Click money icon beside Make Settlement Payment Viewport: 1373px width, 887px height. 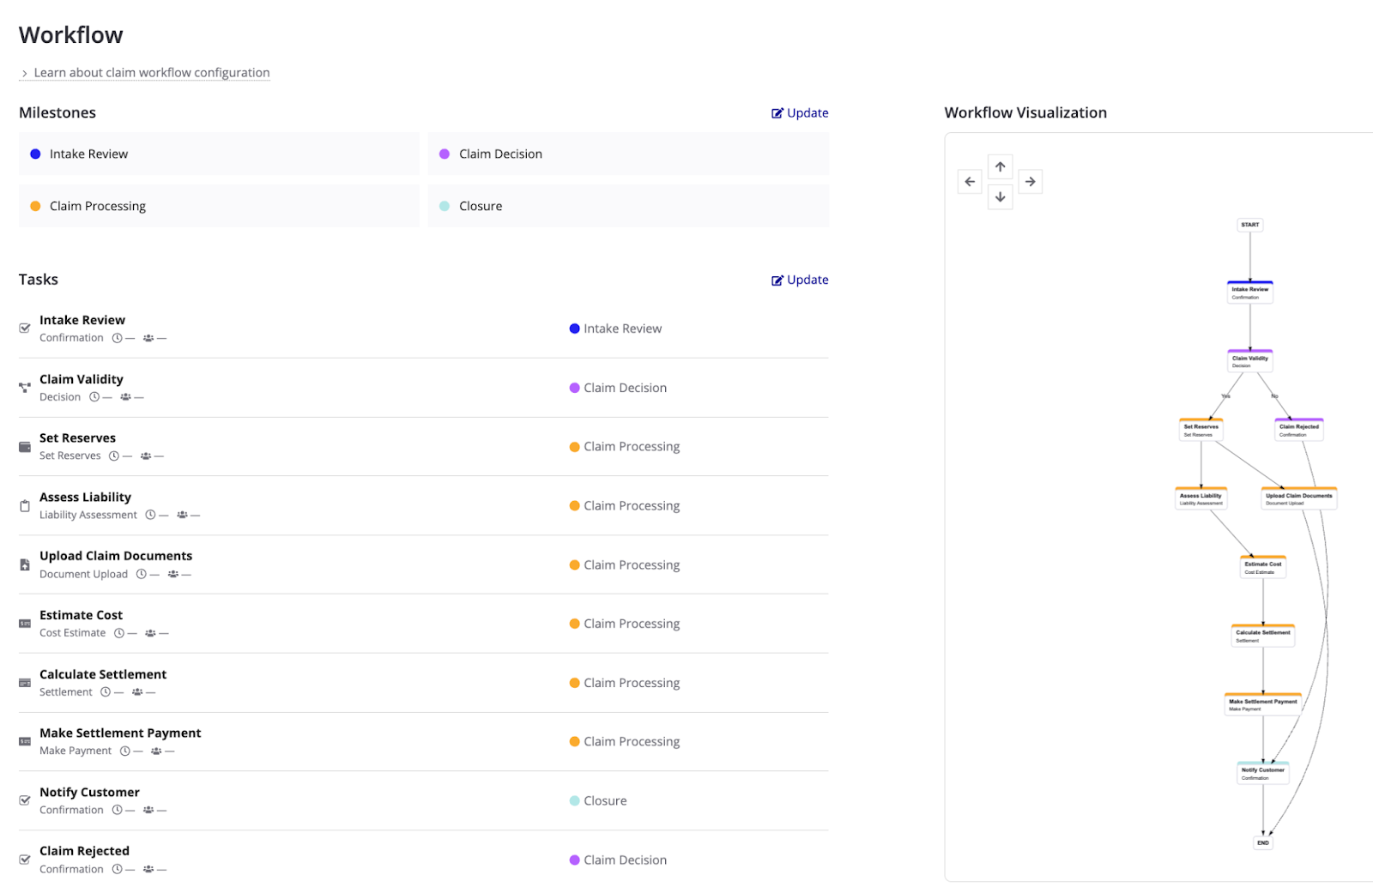click(25, 741)
